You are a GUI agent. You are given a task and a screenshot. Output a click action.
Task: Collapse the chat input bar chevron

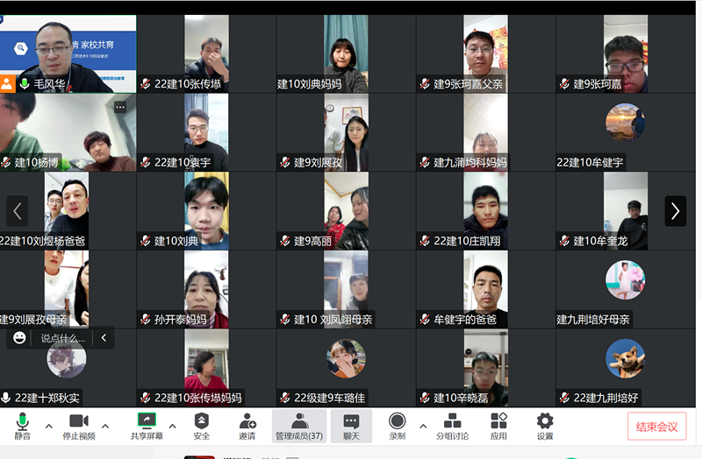click(x=104, y=337)
